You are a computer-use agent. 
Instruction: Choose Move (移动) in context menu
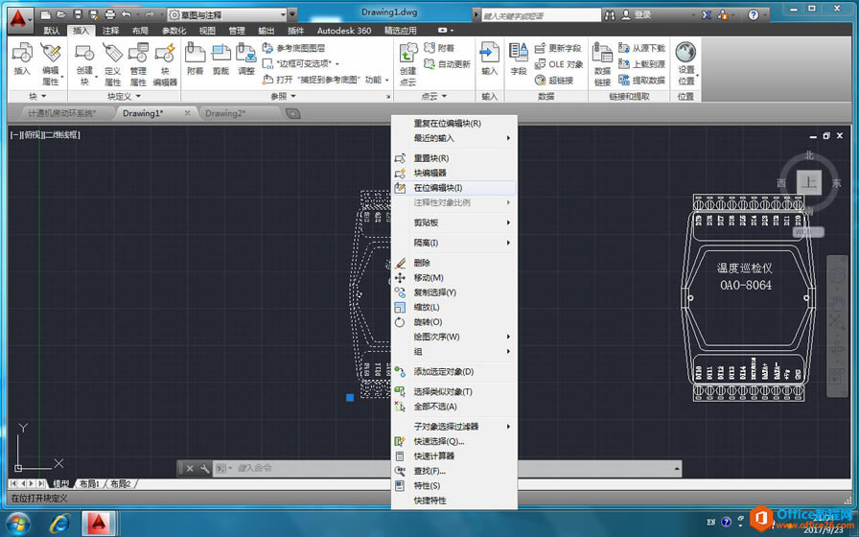point(454,278)
